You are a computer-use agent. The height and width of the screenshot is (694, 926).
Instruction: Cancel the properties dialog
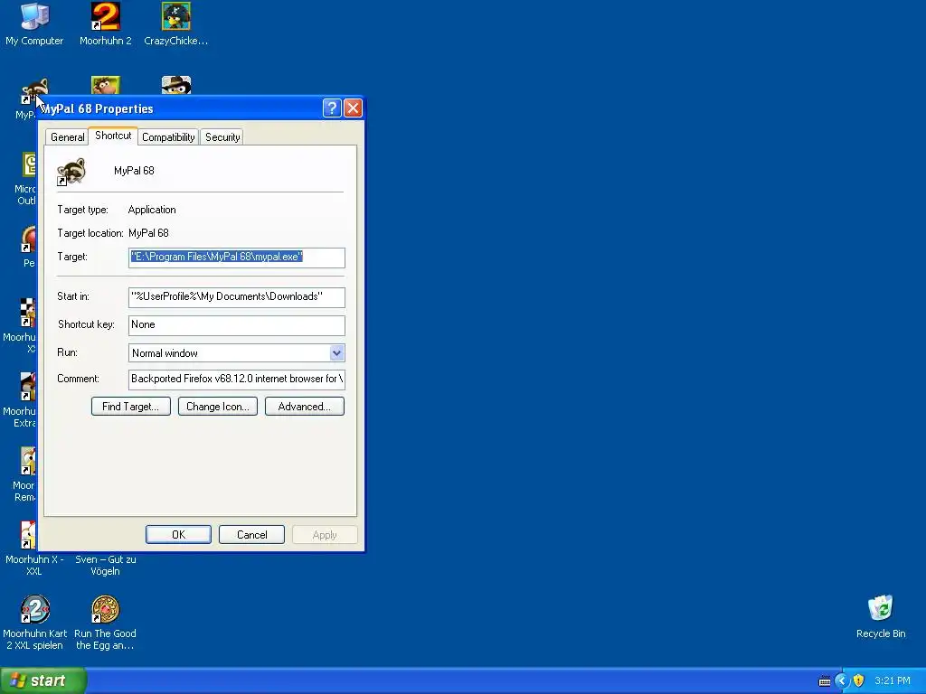click(x=251, y=535)
